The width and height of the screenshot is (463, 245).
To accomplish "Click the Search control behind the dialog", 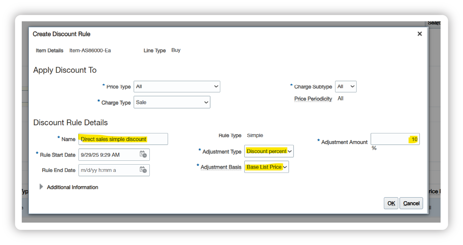I will coord(434,23).
